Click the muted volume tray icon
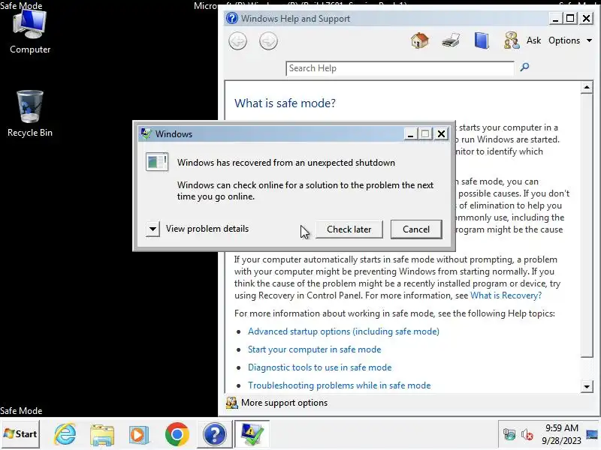 [x=527, y=434]
